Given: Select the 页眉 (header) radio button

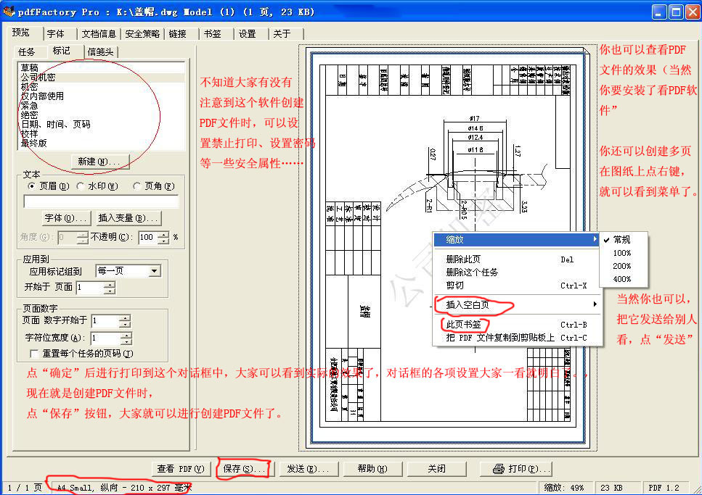Looking at the screenshot, I should [x=31, y=186].
